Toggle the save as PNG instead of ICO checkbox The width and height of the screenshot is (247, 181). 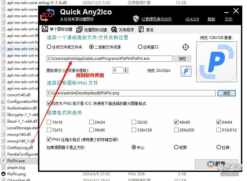(49, 103)
